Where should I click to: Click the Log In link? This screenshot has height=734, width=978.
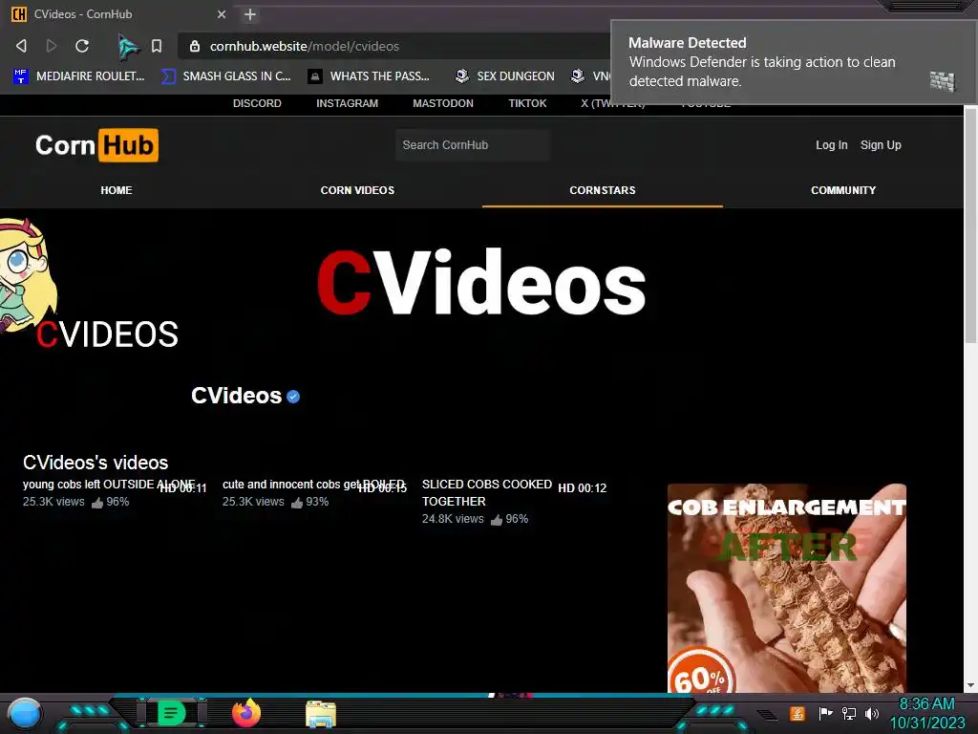[x=832, y=145]
